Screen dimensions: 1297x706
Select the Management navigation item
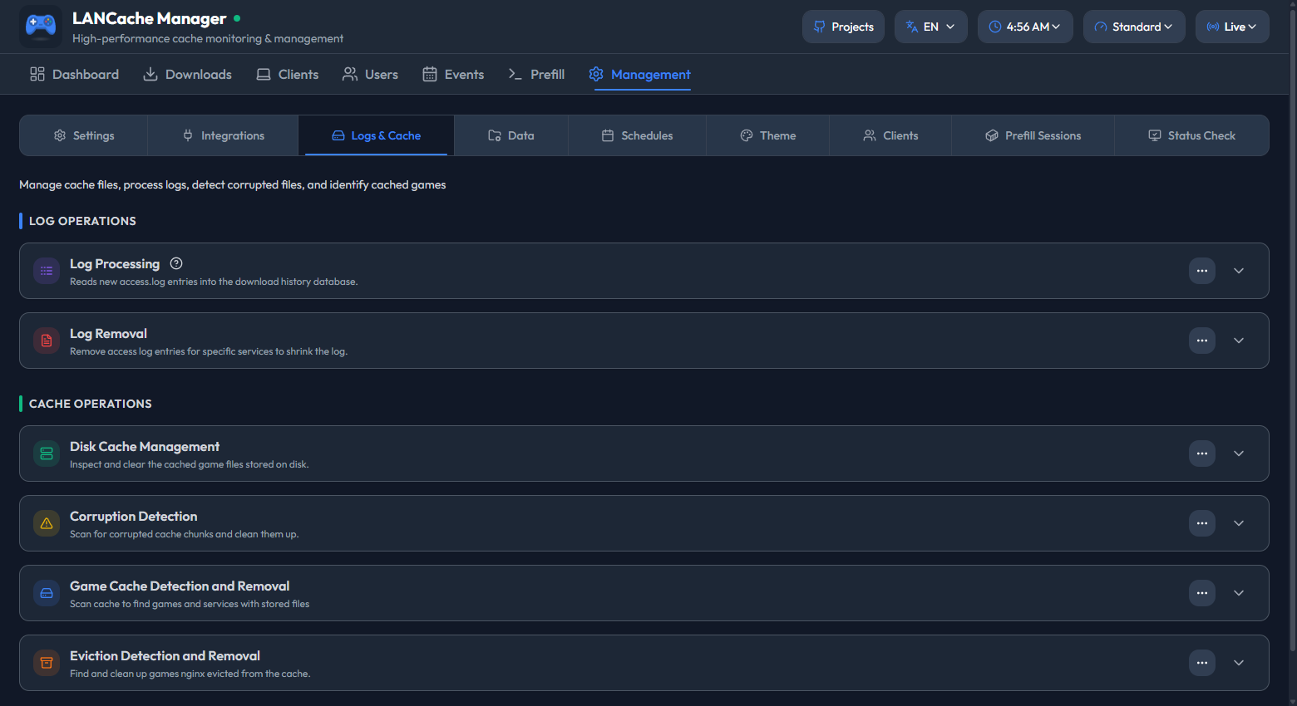click(x=639, y=74)
